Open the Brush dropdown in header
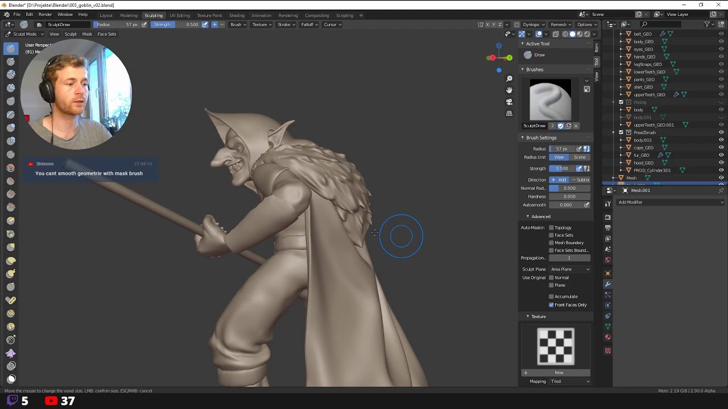 (238, 24)
